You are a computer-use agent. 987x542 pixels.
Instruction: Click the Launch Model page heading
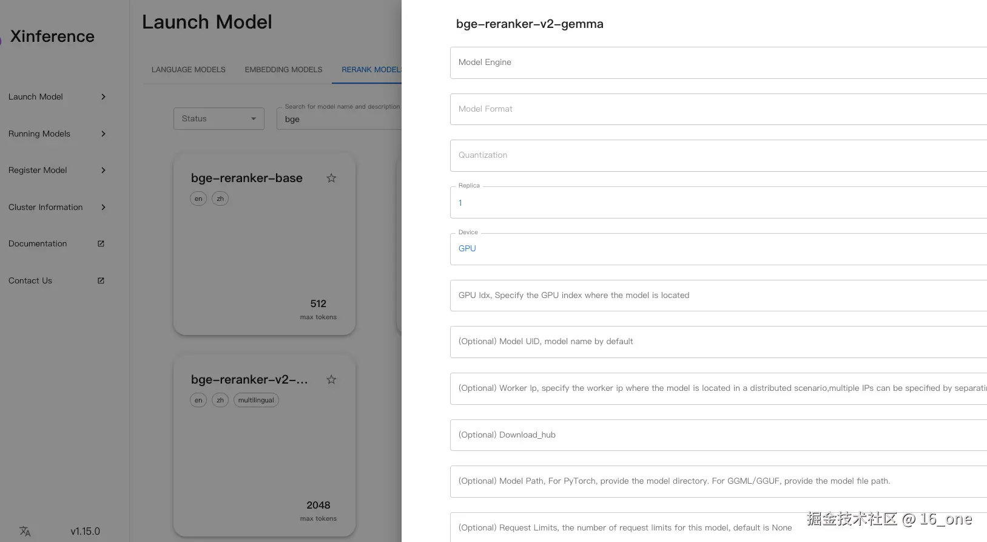(x=207, y=22)
